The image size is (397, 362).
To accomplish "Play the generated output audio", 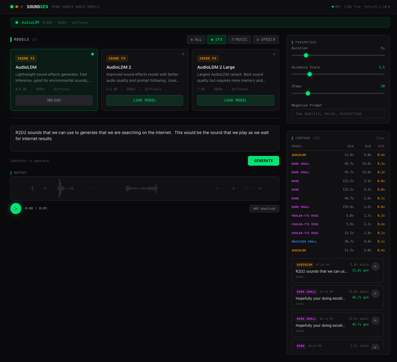I will point(16,209).
